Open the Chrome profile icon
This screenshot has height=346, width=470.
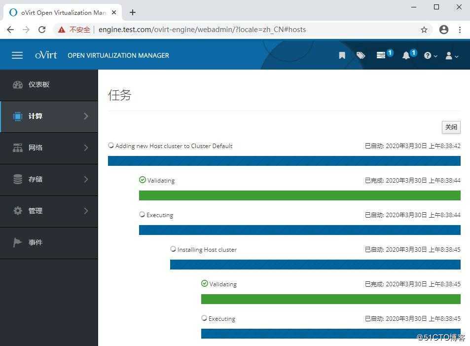click(x=444, y=30)
